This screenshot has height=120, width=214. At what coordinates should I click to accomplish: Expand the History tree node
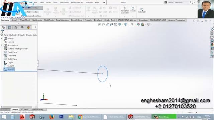pyautogui.click(x=2, y=39)
